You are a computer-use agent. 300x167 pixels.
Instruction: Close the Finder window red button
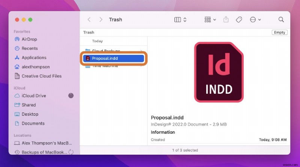click(17, 20)
